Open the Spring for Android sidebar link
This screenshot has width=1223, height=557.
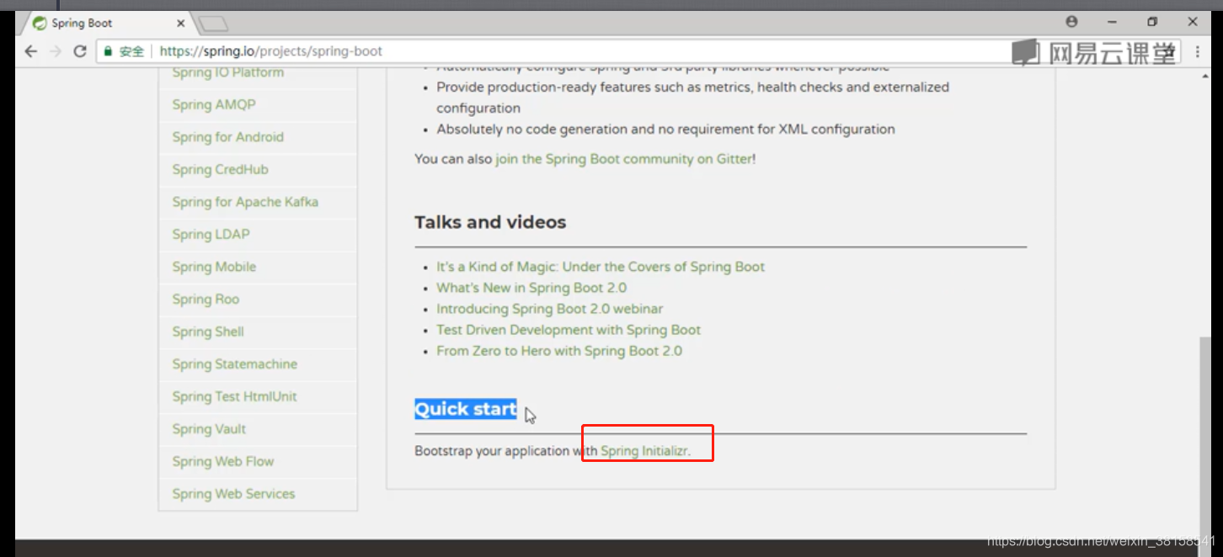[x=227, y=137]
